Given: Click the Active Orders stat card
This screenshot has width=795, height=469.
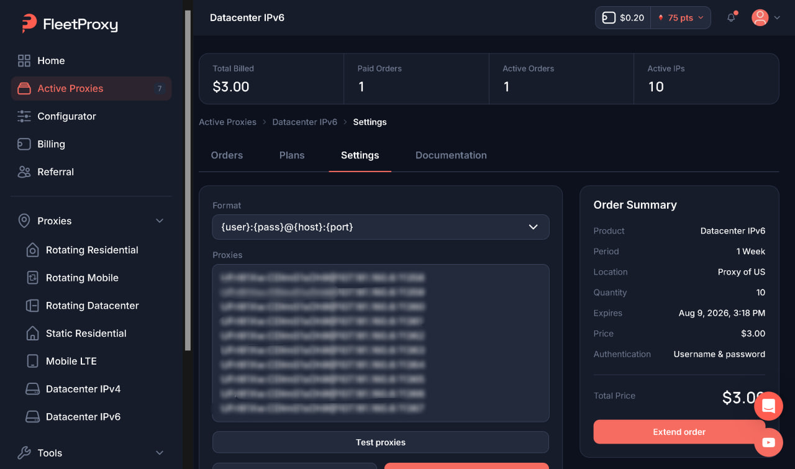Looking at the screenshot, I should point(561,78).
